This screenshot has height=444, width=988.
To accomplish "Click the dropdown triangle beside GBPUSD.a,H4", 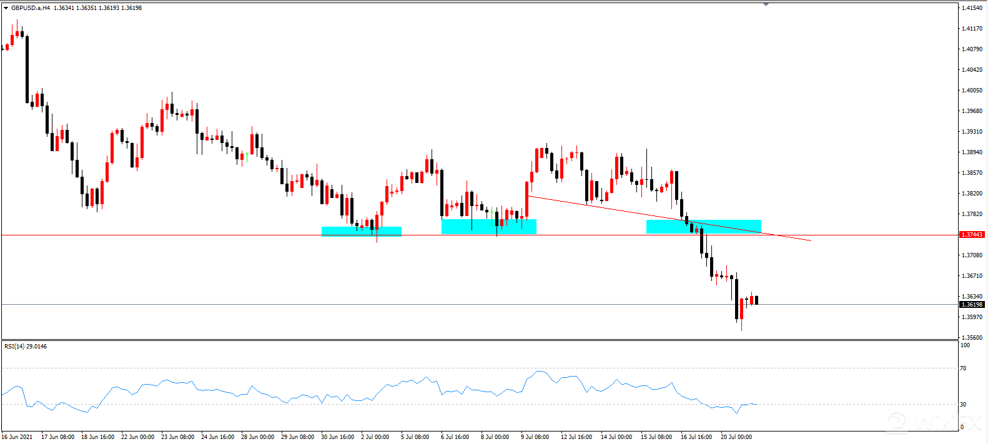I will coord(6,8).
